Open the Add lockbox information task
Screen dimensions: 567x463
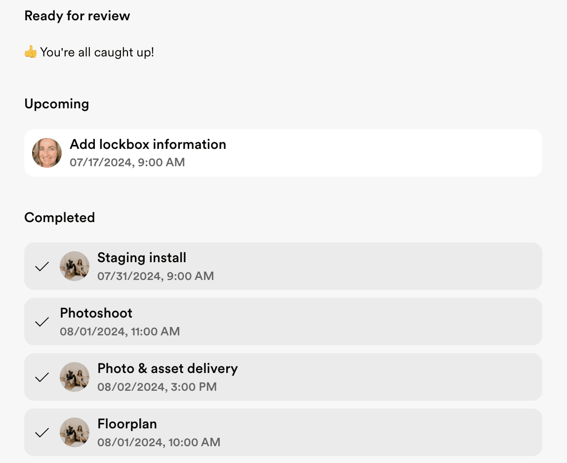click(x=148, y=144)
